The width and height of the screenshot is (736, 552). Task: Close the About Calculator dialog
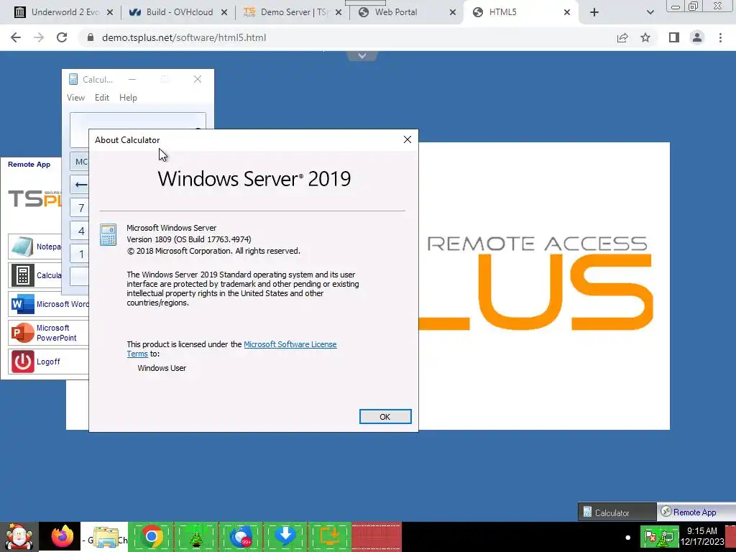pyautogui.click(x=407, y=139)
